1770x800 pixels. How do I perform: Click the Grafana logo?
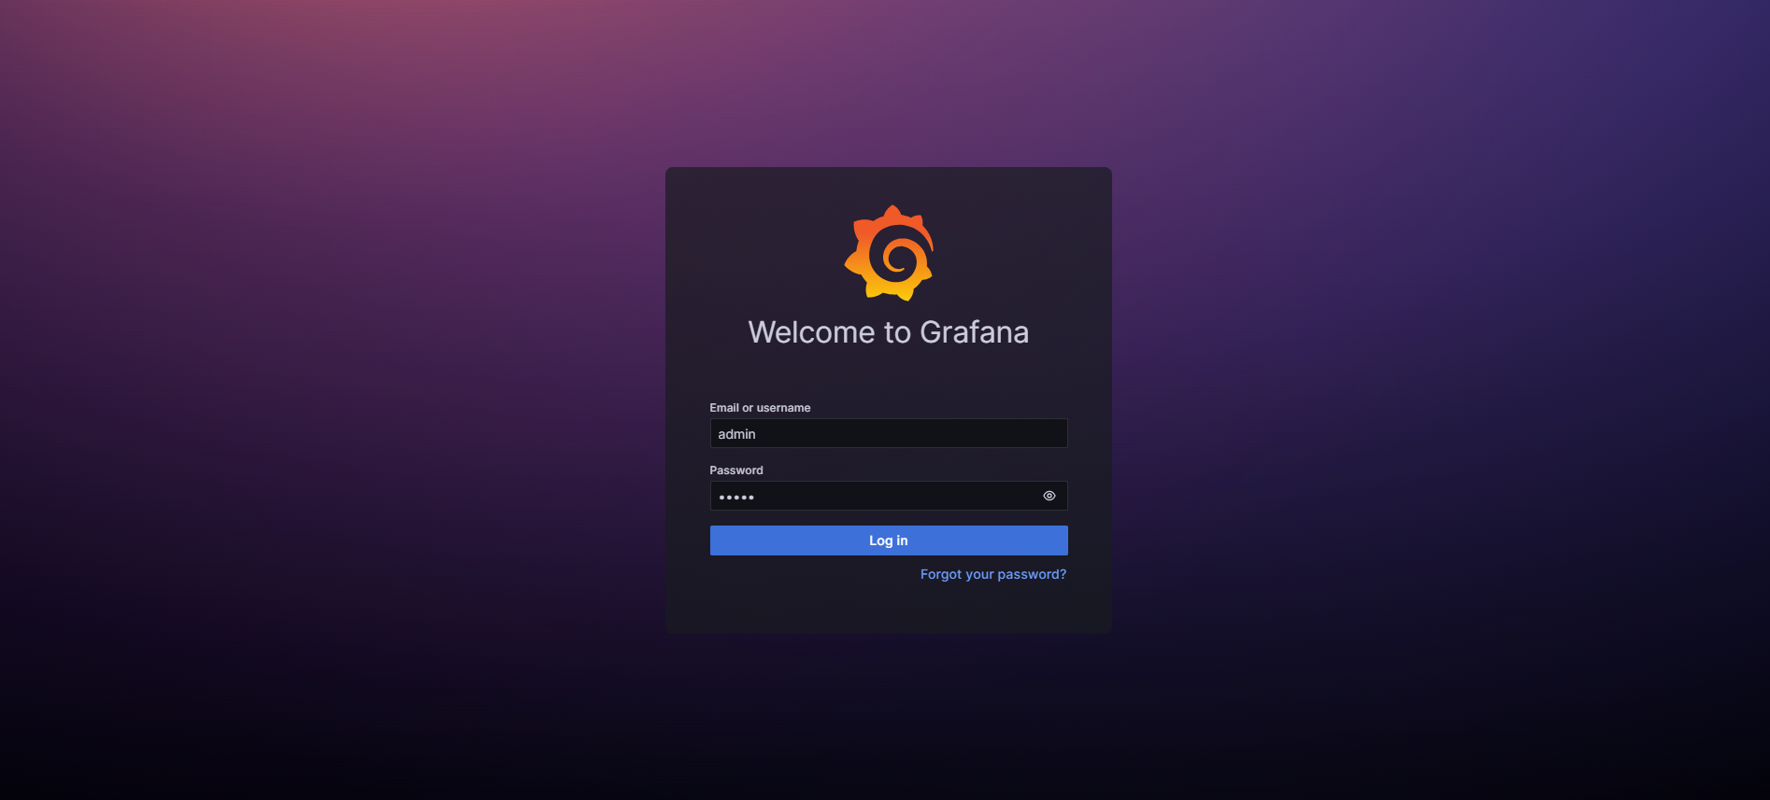pos(889,253)
